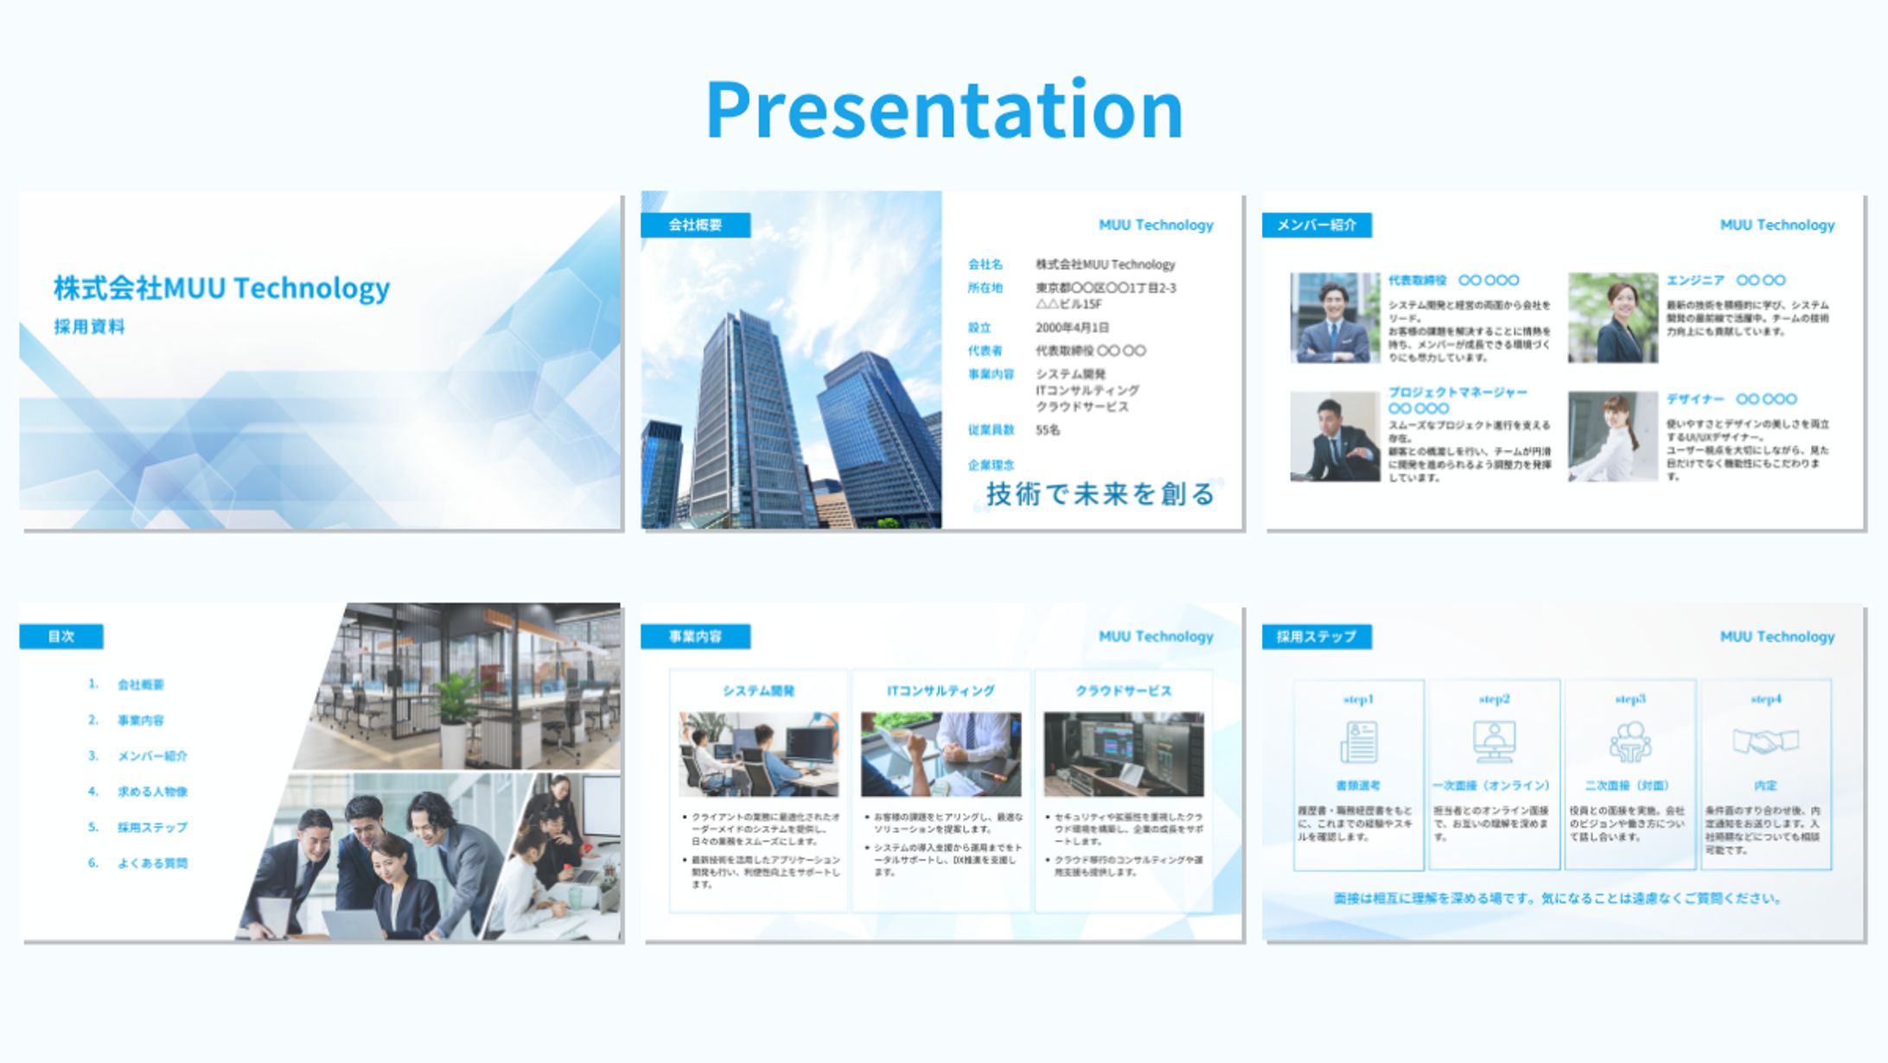Click the 技術で未来を創る slogan text
This screenshot has height=1063, width=1888.
click(1100, 494)
